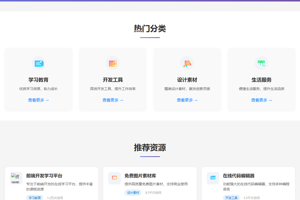Click the 8.5千次访问 visit counter

pyautogui.click(x=153, y=192)
